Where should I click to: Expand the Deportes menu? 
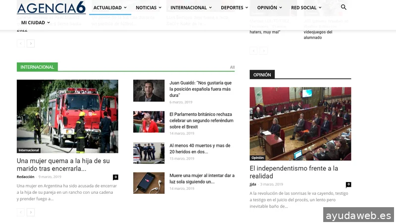pos(234,7)
